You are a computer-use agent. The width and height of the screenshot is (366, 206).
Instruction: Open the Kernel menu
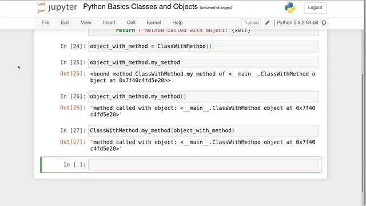(154, 23)
